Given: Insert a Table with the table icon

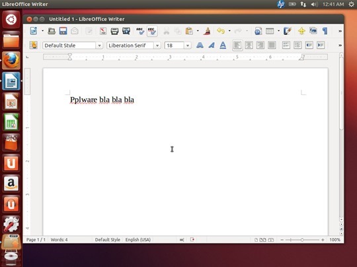Looking at the screenshot, I should 270,31.
